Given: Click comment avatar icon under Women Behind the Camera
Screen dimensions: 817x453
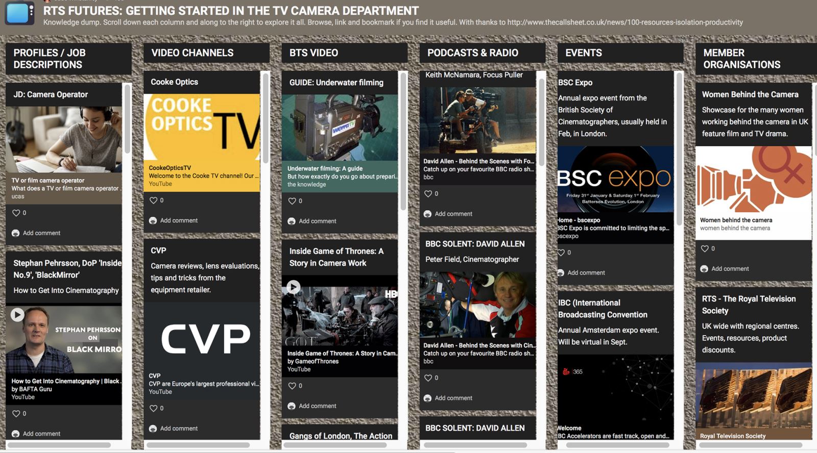Looking at the screenshot, I should pos(704,269).
